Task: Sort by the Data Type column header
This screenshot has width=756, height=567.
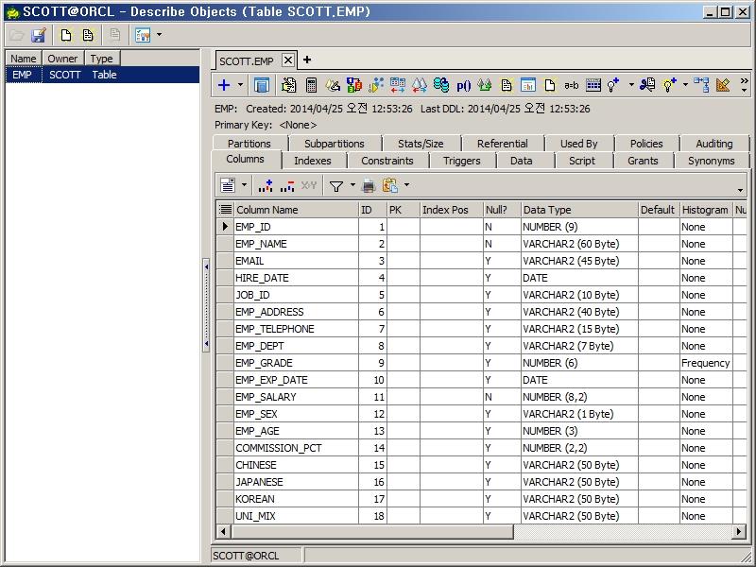Action: [578, 210]
